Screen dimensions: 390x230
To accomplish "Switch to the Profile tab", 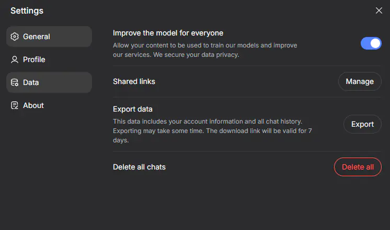I will pyautogui.click(x=49, y=59).
